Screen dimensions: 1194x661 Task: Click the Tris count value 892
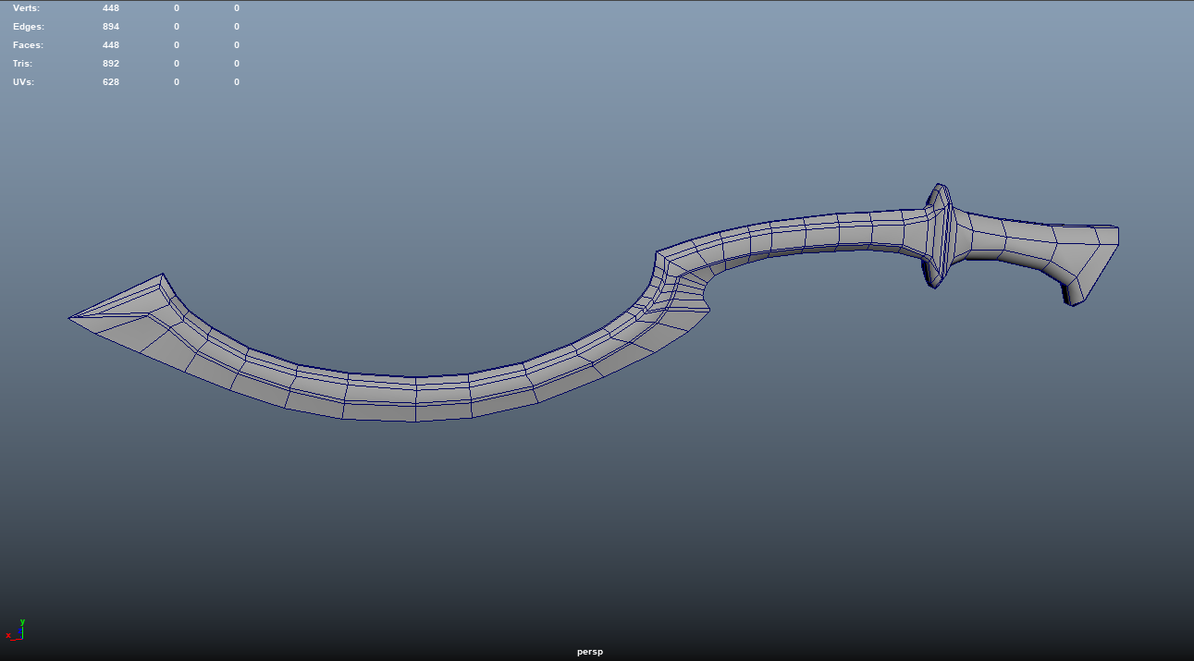tap(111, 63)
